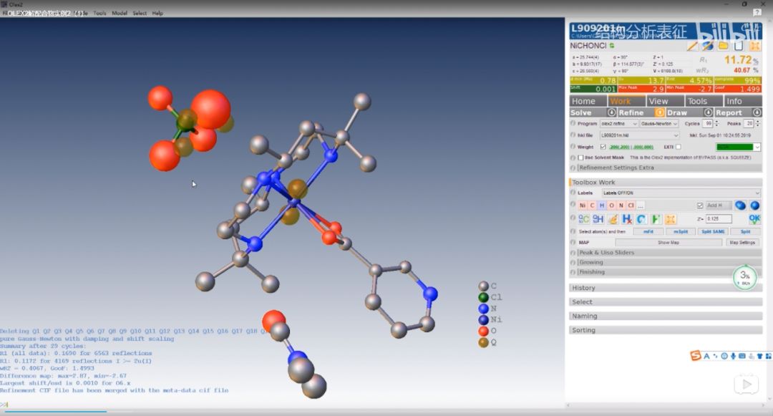Click the Hx delete hydrogens icon
Screen dimensions: 773x416
point(627,219)
